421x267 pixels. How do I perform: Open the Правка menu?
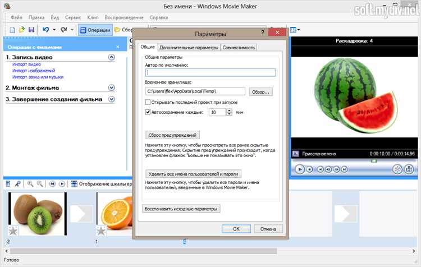(36, 17)
